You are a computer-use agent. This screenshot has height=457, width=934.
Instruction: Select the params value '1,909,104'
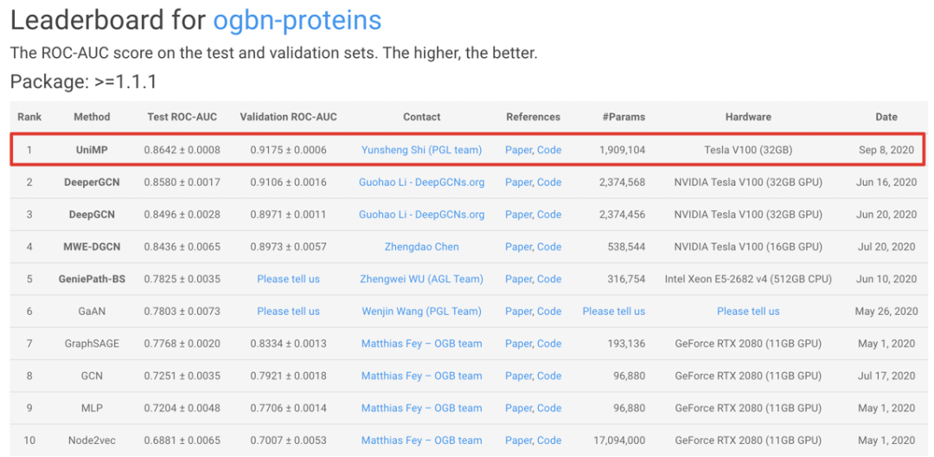click(623, 150)
